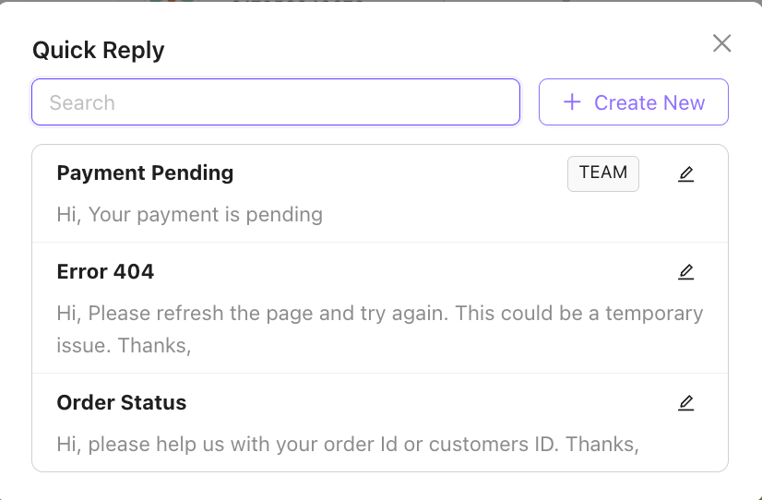This screenshot has height=500, width=762.
Task: Click the TEAM badge on Payment Pending
Action: pos(603,173)
